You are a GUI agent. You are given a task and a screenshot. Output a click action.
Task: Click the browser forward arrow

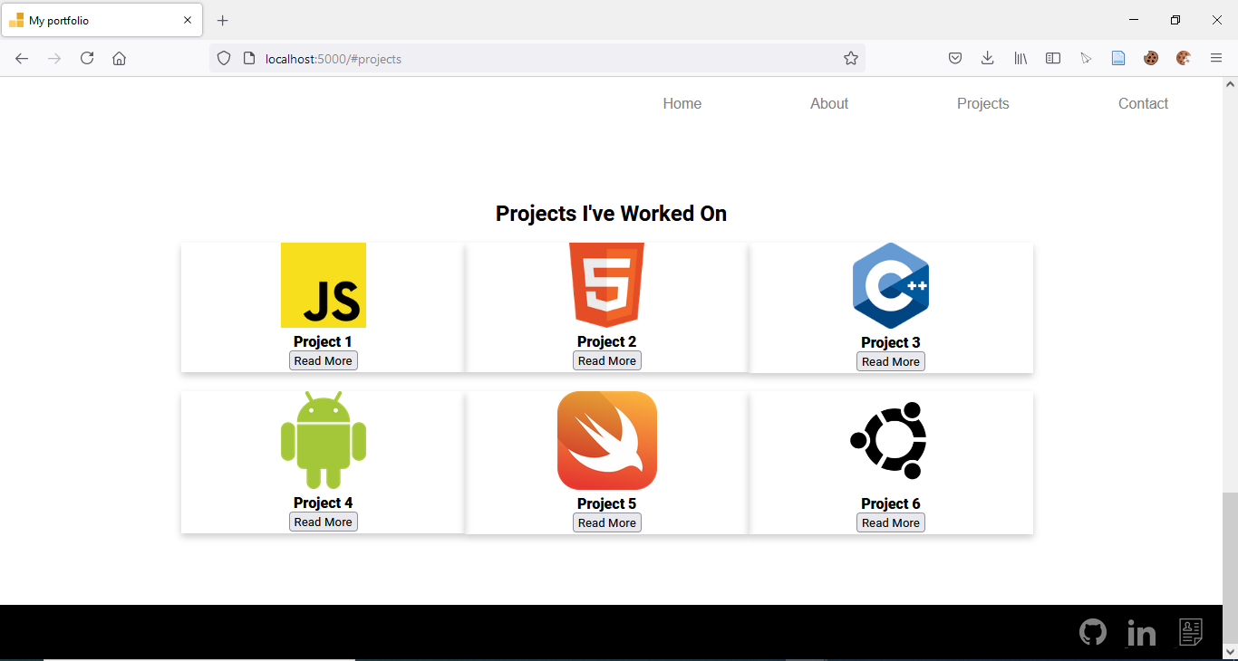[x=54, y=59]
